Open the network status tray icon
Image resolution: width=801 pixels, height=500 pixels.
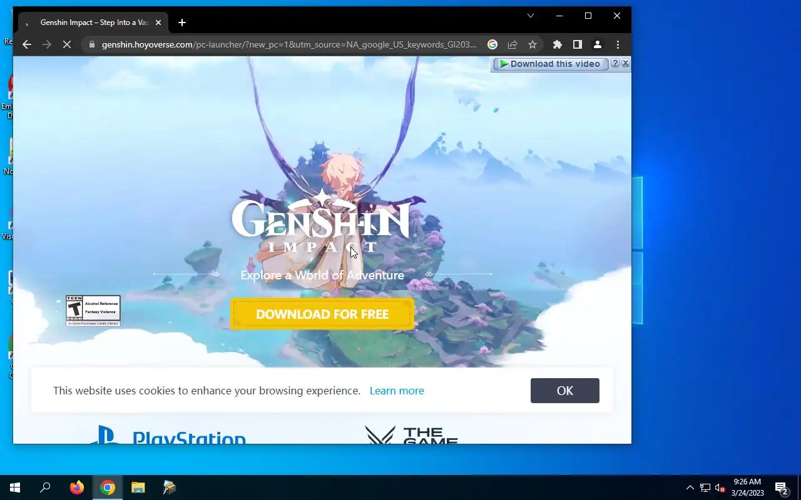coord(705,487)
